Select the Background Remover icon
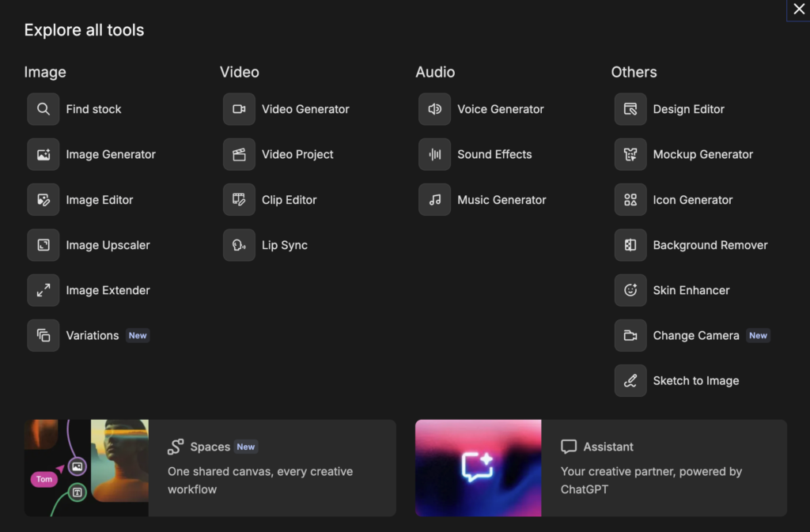The height and width of the screenshot is (532, 810). [x=630, y=245]
